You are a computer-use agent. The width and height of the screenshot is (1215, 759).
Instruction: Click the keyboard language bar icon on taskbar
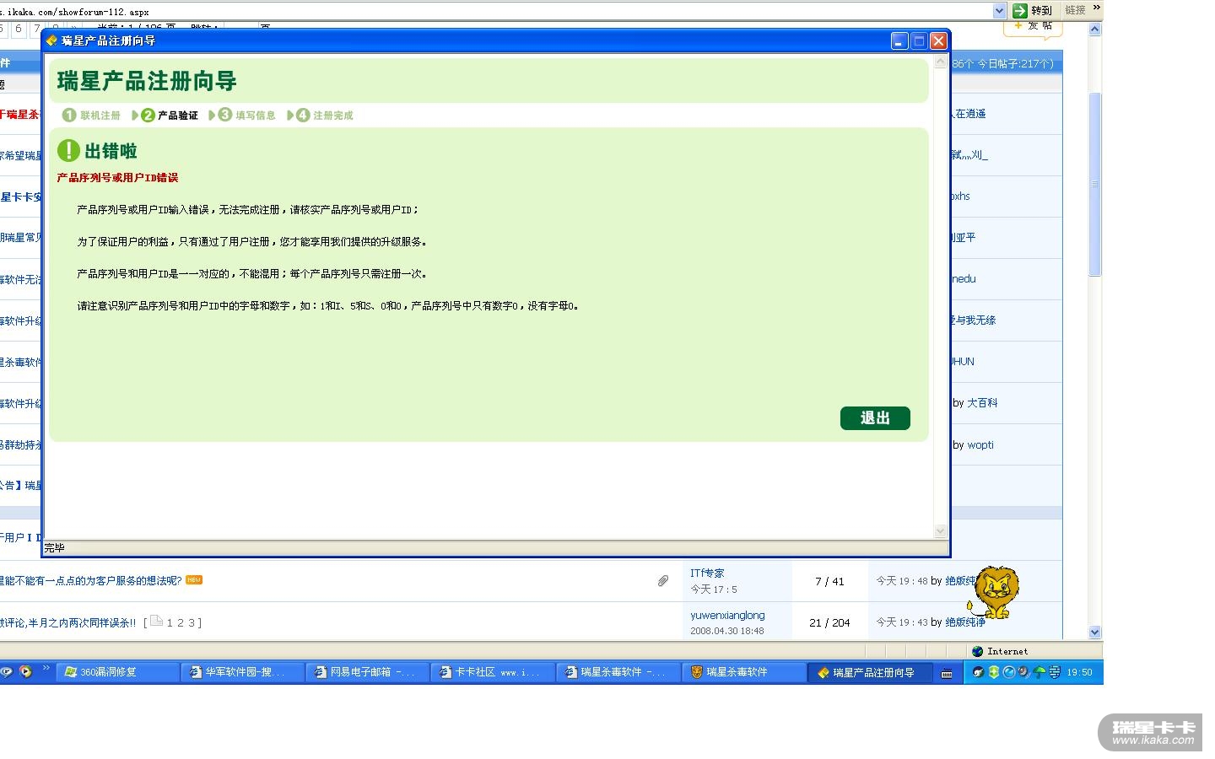tap(947, 673)
